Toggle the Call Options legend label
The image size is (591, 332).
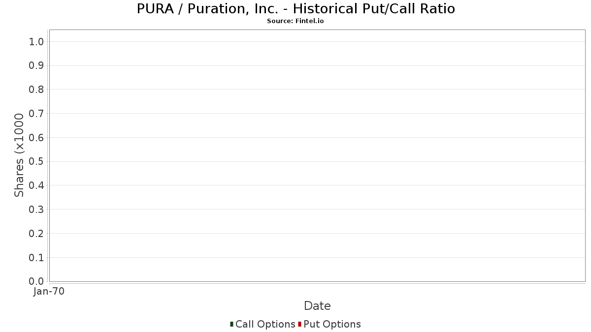(x=265, y=324)
